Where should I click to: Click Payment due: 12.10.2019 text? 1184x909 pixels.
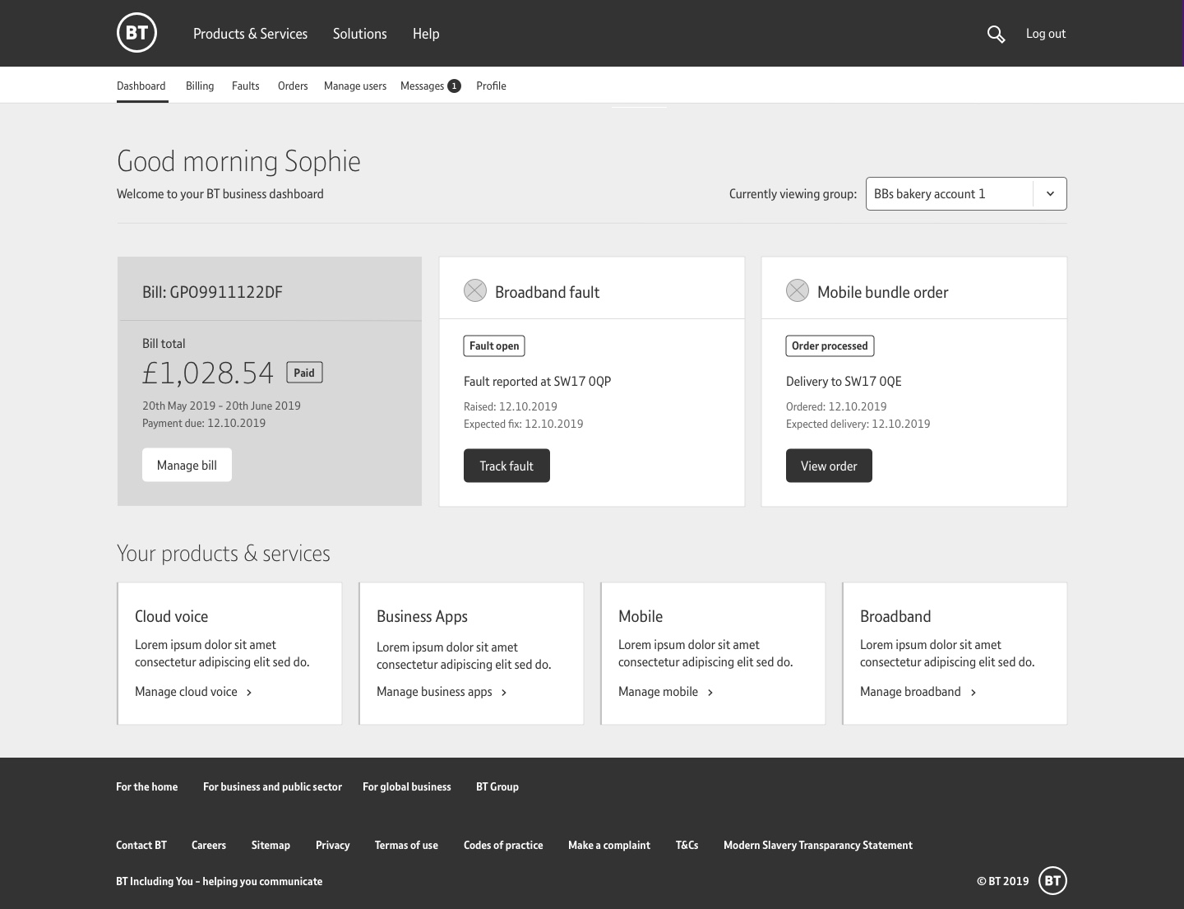pyautogui.click(x=204, y=423)
